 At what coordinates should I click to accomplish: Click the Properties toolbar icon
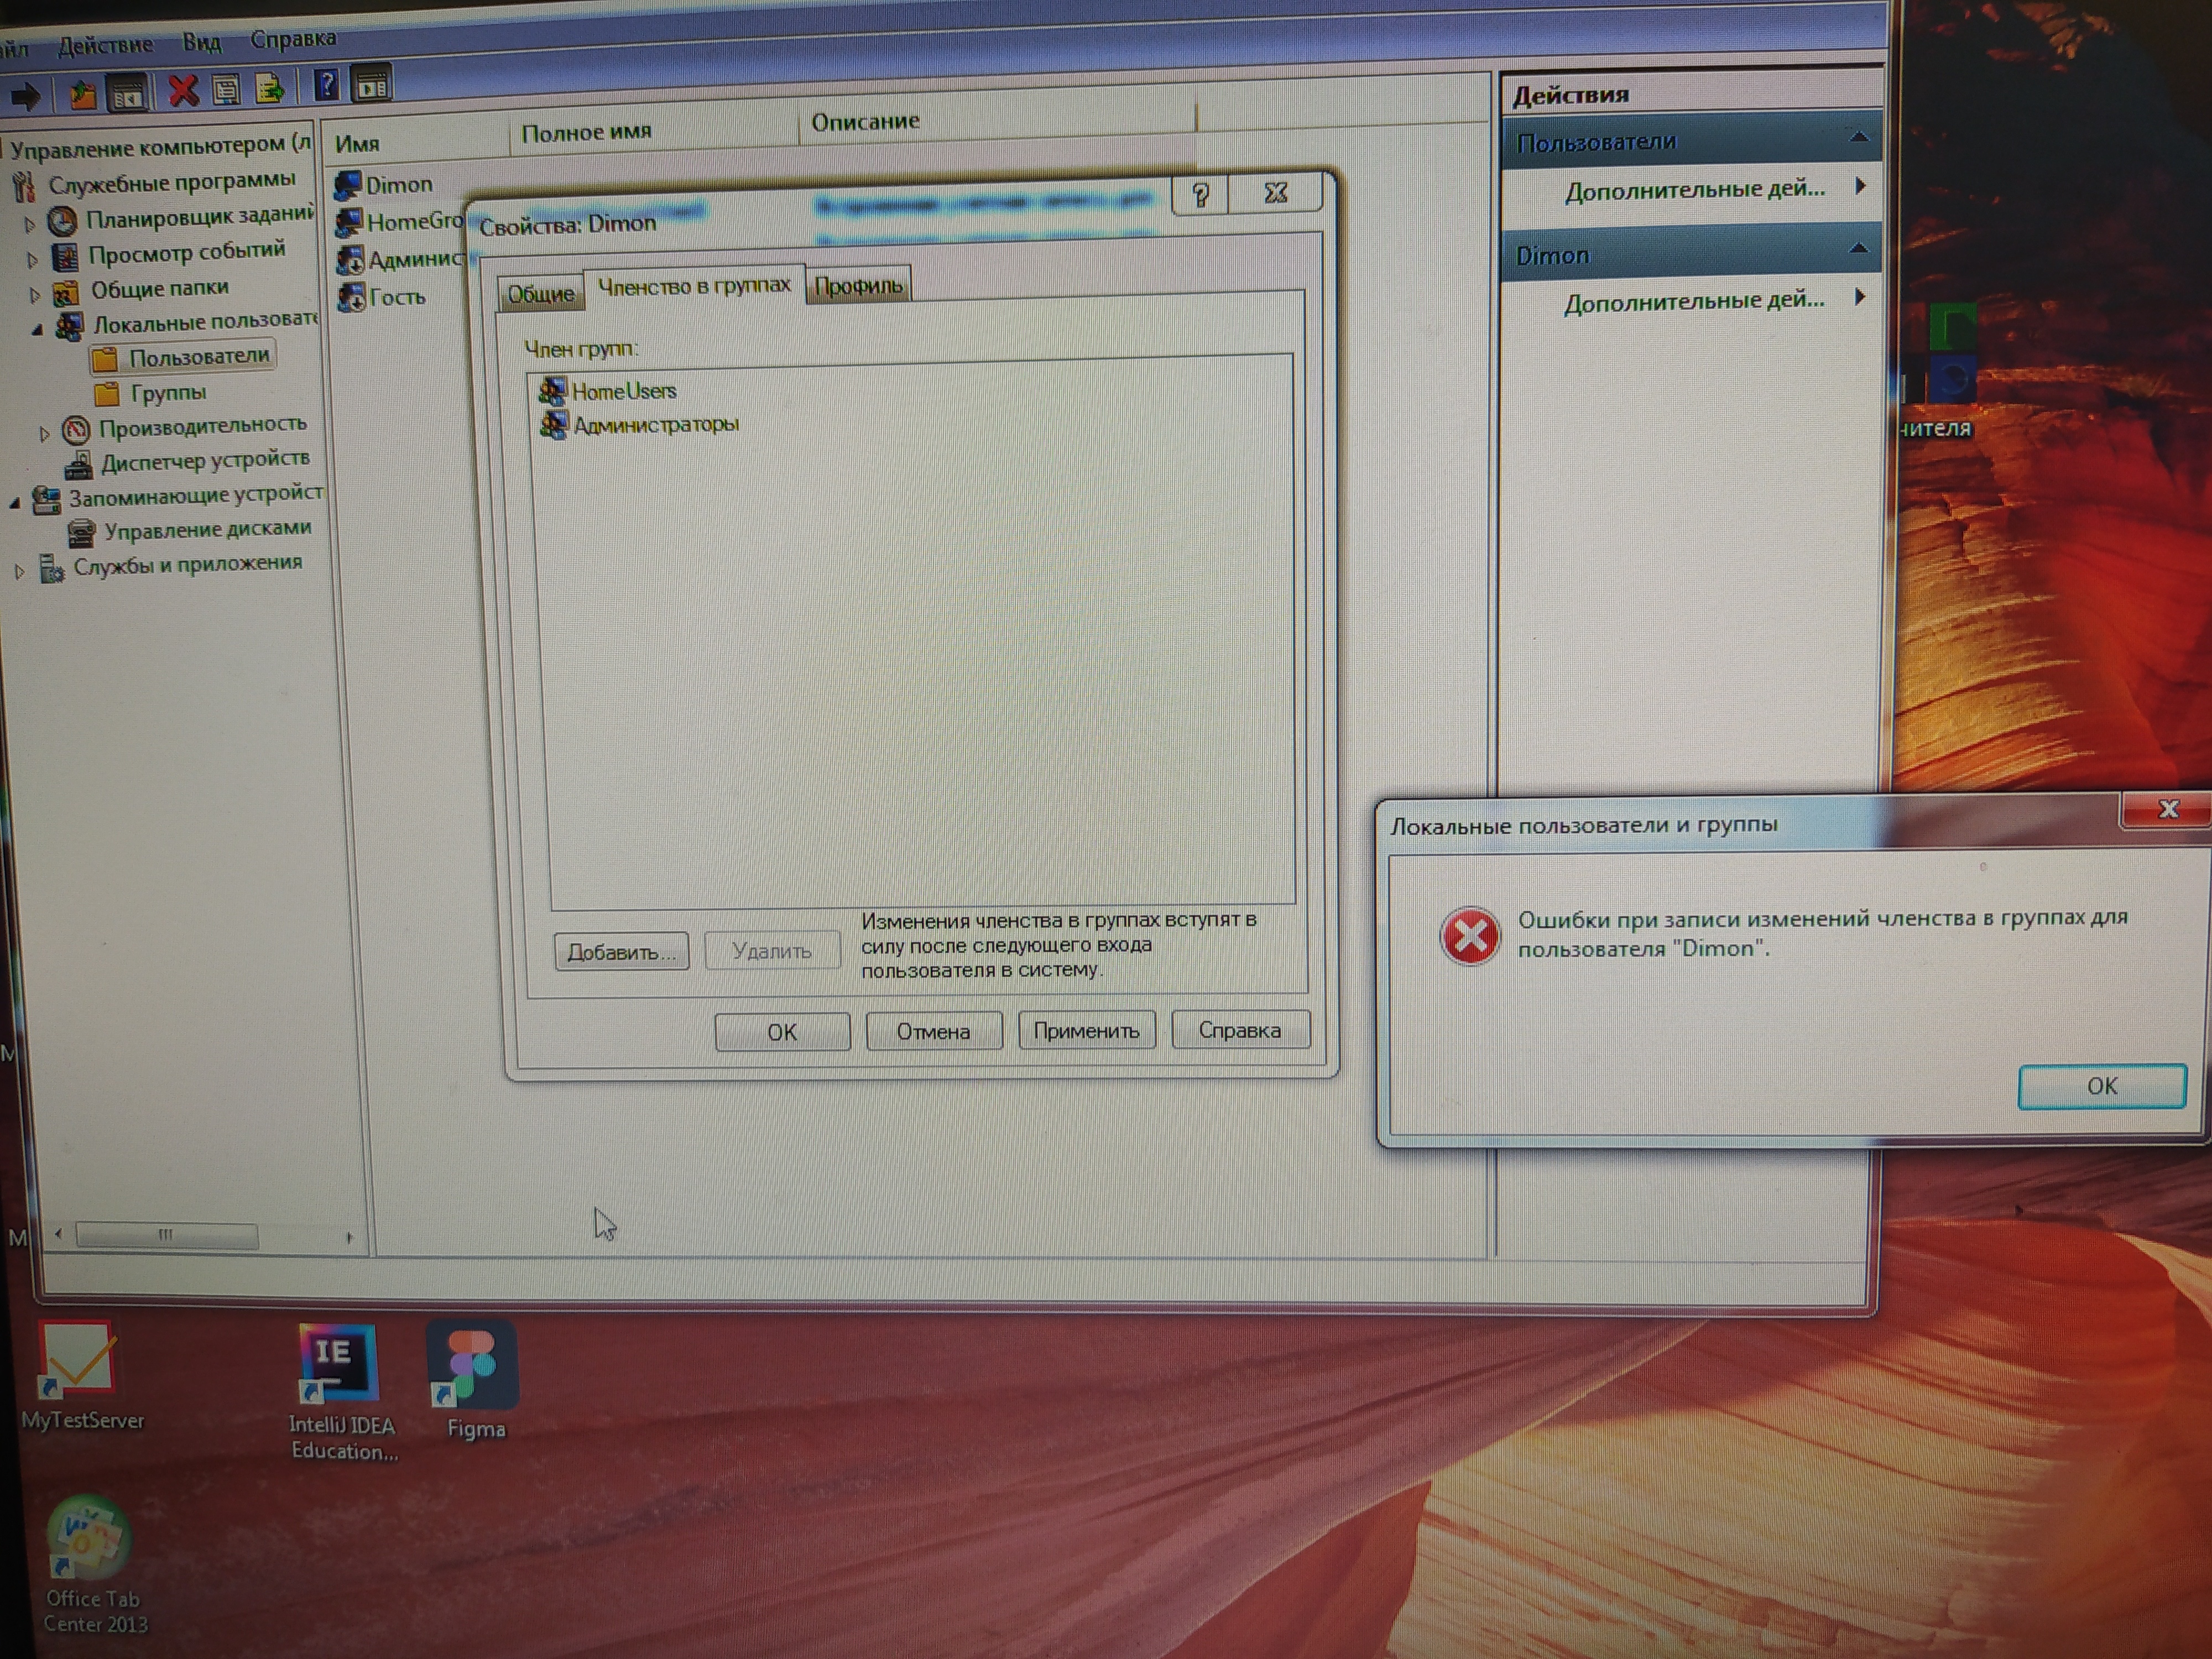[x=227, y=91]
